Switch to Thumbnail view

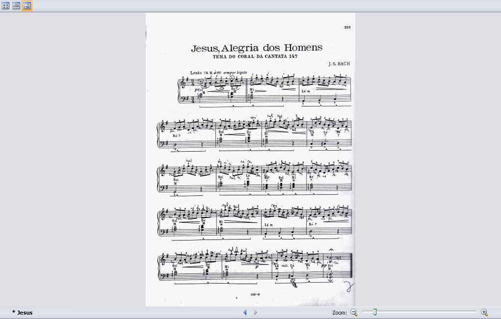(x=5, y=6)
